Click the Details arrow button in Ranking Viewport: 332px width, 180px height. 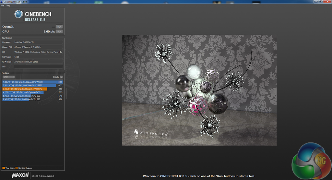coord(61,77)
